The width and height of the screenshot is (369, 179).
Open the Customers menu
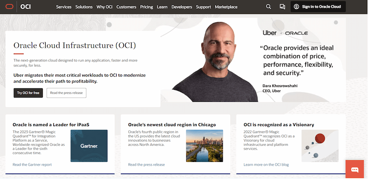(126, 7)
